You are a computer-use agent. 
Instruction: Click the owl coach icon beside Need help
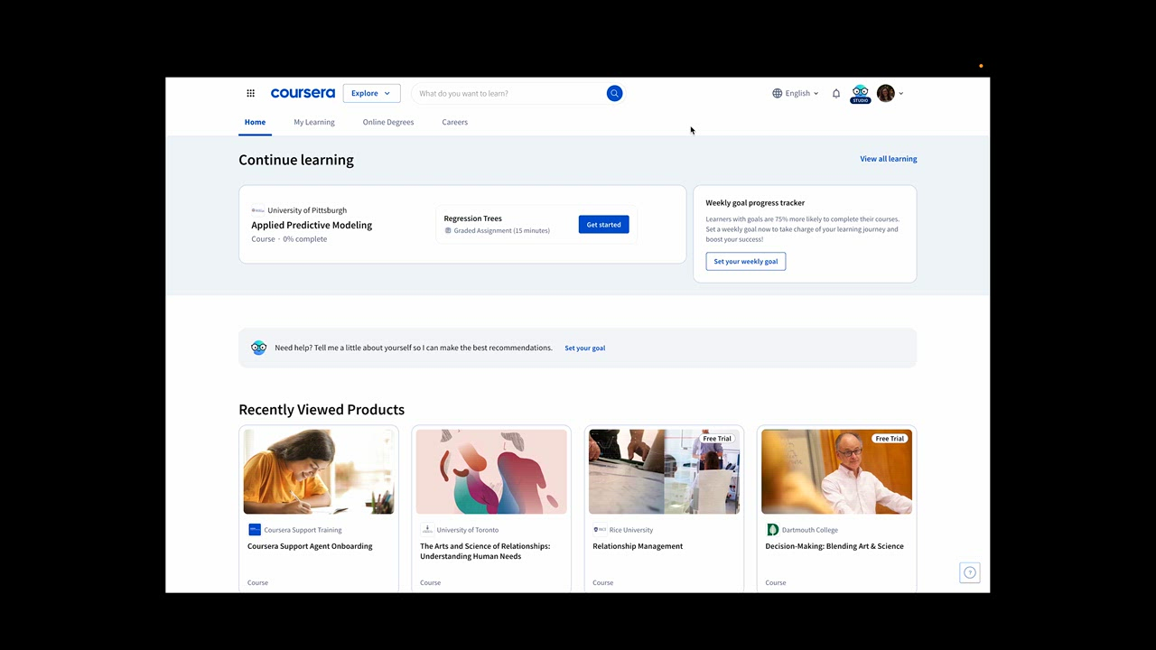pos(259,348)
